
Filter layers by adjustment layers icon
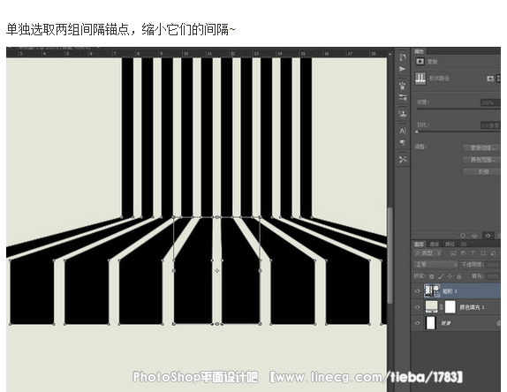pos(463,253)
